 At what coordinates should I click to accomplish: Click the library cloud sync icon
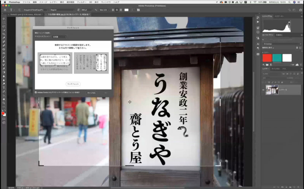(x=297, y=64)
